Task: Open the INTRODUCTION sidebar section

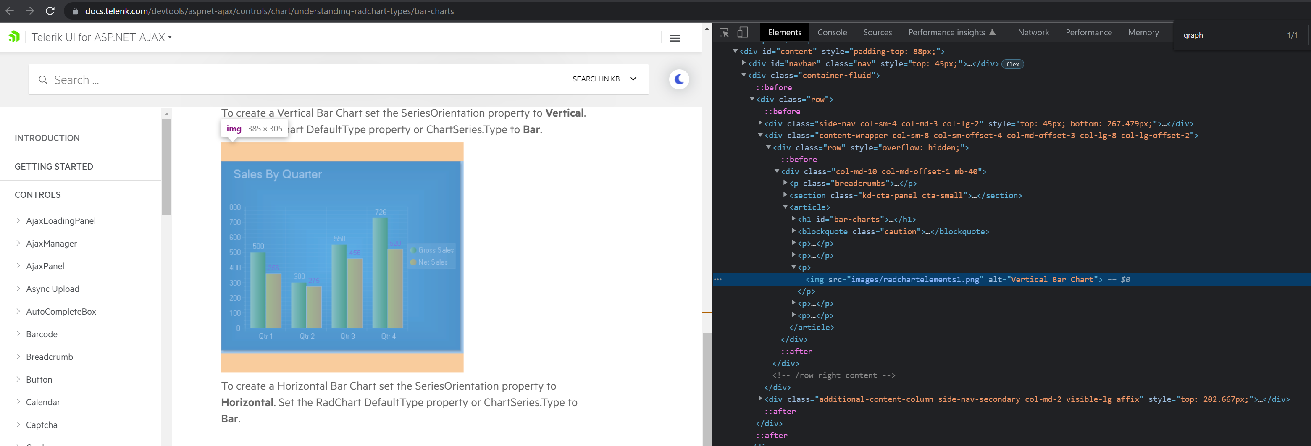Action: pyautogui.click(x=47, y=138)
